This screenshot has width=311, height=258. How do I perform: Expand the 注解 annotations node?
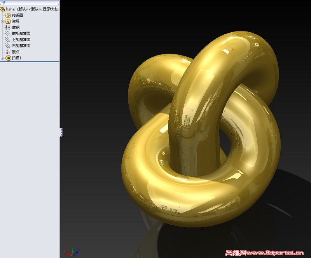pyautogui.click(x=2, y=21)
